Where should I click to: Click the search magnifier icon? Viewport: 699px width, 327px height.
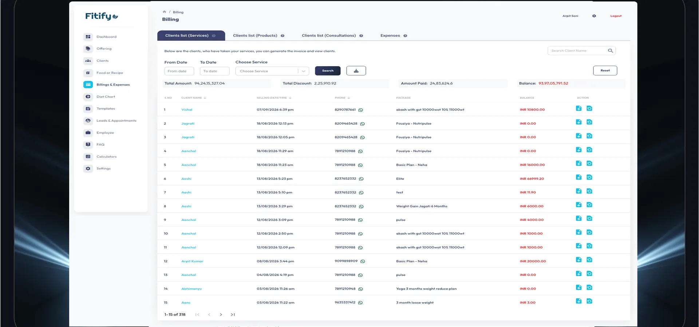(611, 51)
